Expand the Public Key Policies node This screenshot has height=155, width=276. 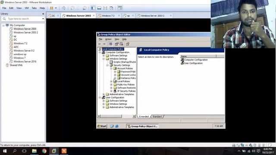[111, 84]
